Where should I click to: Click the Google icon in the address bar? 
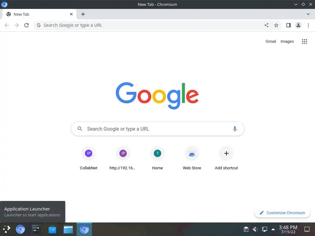tap(39, 25)
